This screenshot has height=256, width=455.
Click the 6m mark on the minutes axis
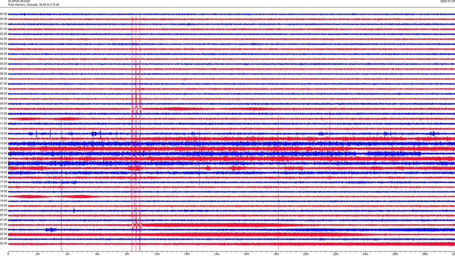pos(98,254)
